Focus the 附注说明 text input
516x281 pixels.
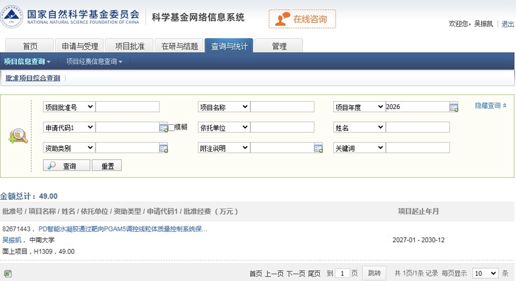pyautogui.click(x=282, y=148)
